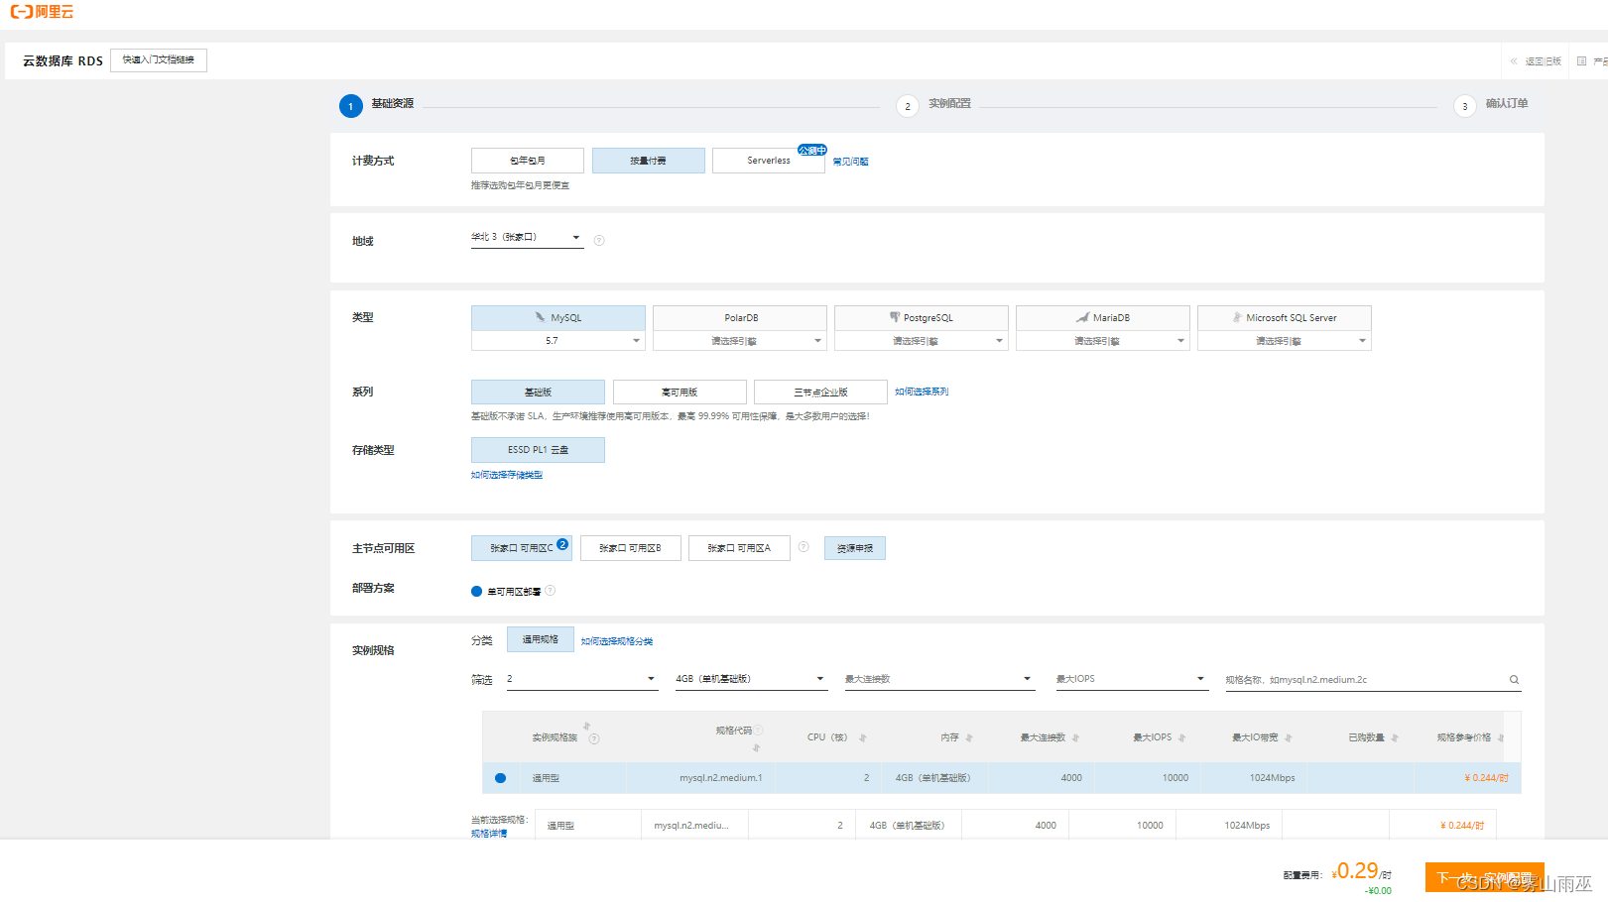The image size is (1608, 902).
Task: Select the 高可用版 series tab
Action: coord(680,392)
